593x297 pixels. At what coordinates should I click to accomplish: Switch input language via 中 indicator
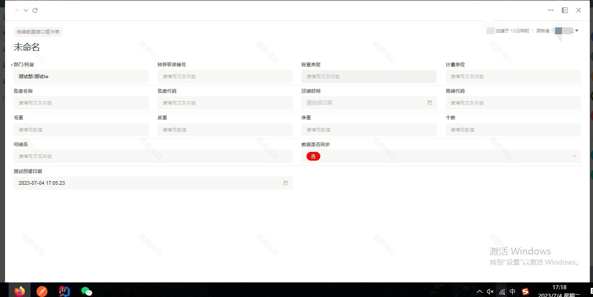(x=512, y=291)
